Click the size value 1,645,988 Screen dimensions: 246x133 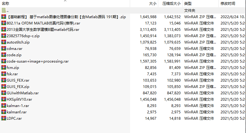coord(148,17)
